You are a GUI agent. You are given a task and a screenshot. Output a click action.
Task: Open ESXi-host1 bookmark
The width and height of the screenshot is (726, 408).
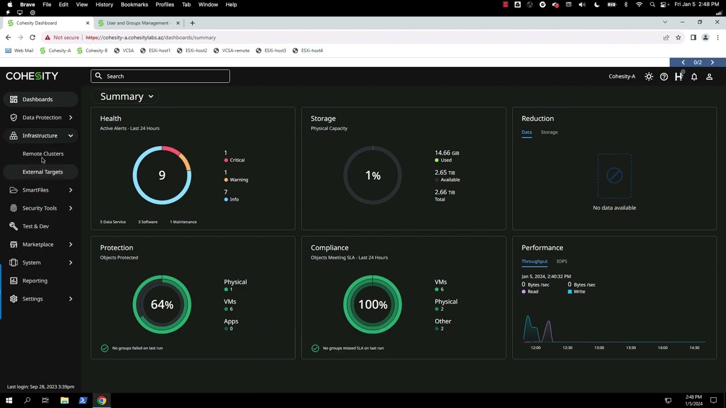[155, 50]
